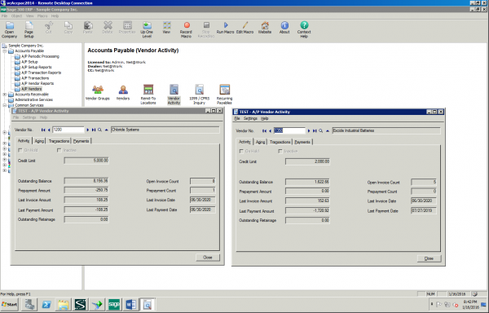Open PowerShell from the taskbar
The width and height of the screenshot is (489, 313).
46,304
